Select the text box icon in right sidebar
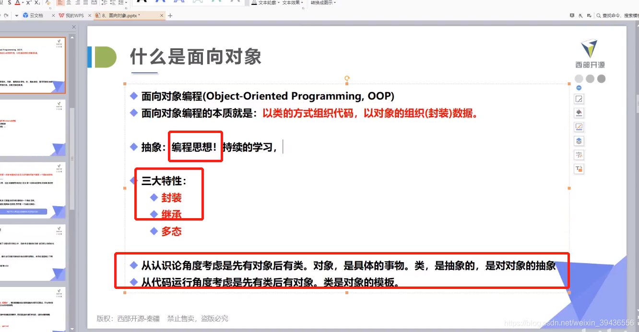Viewport: 639px width, 332px height. click(x=579, y=168)
